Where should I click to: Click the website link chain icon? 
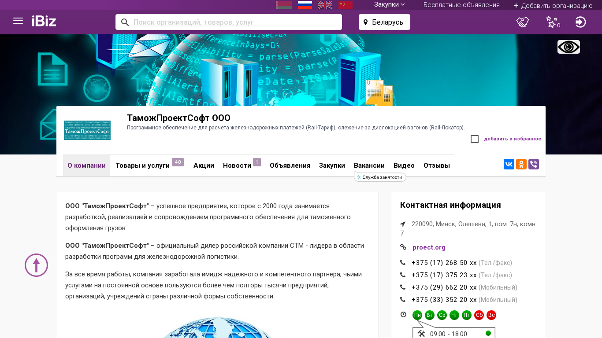[x=403, y=247]
